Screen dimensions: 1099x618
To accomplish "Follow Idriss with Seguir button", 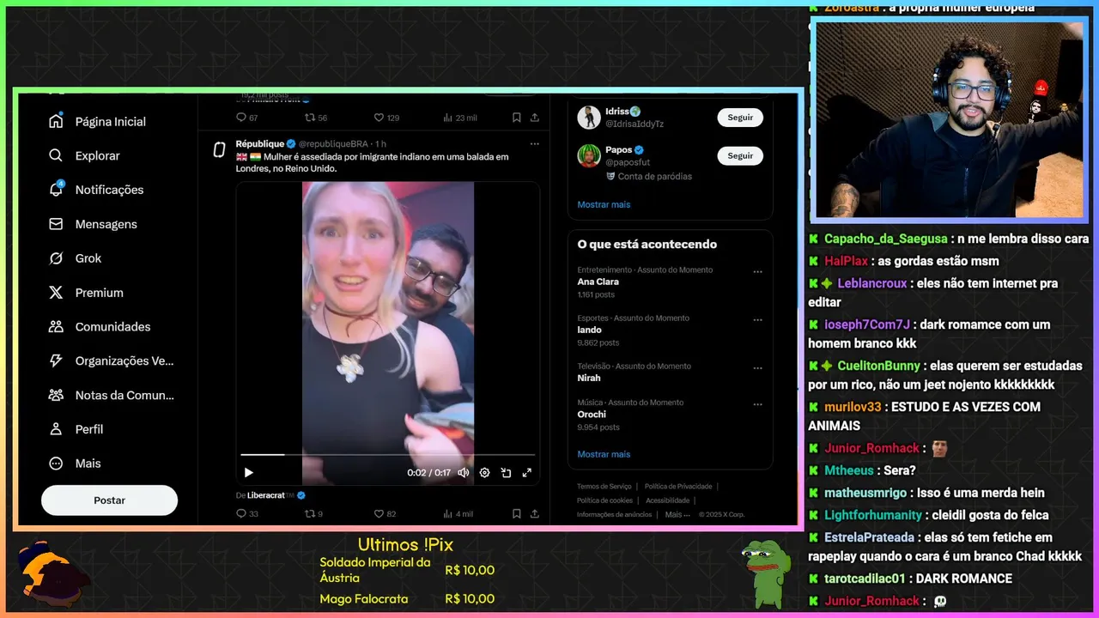I will tap(740, 118).
